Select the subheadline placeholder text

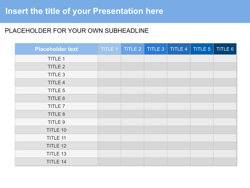77,31
